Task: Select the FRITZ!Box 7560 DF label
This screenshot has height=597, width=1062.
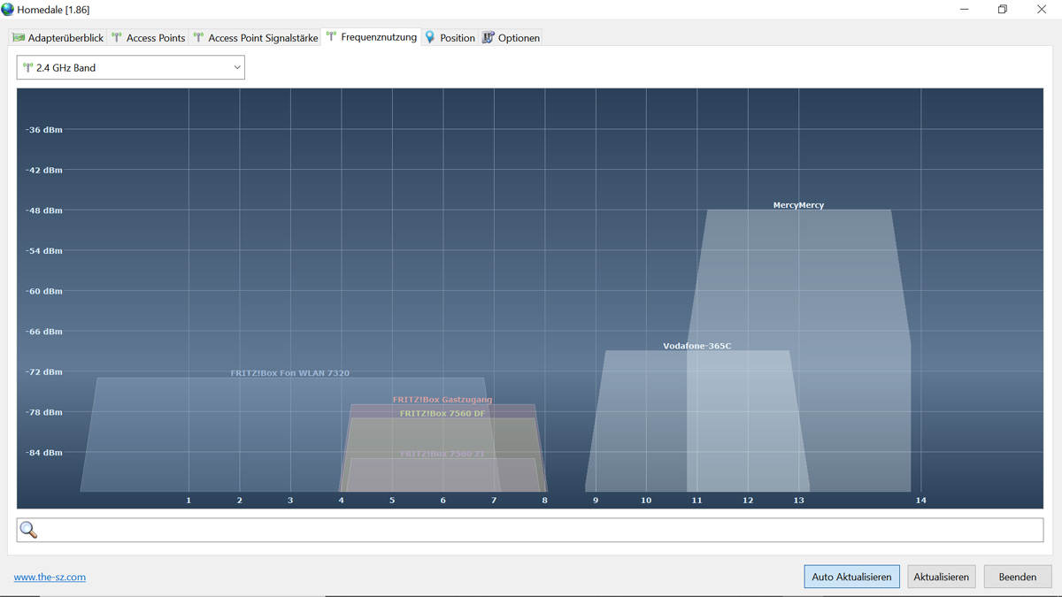Action: click(x=442, y=413)
